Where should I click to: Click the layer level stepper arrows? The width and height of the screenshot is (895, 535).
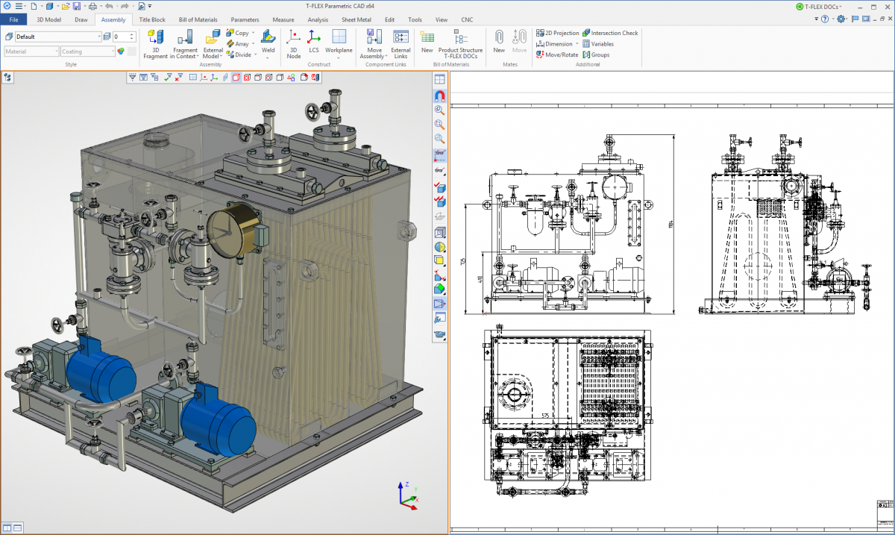click(x=133, y=37)
